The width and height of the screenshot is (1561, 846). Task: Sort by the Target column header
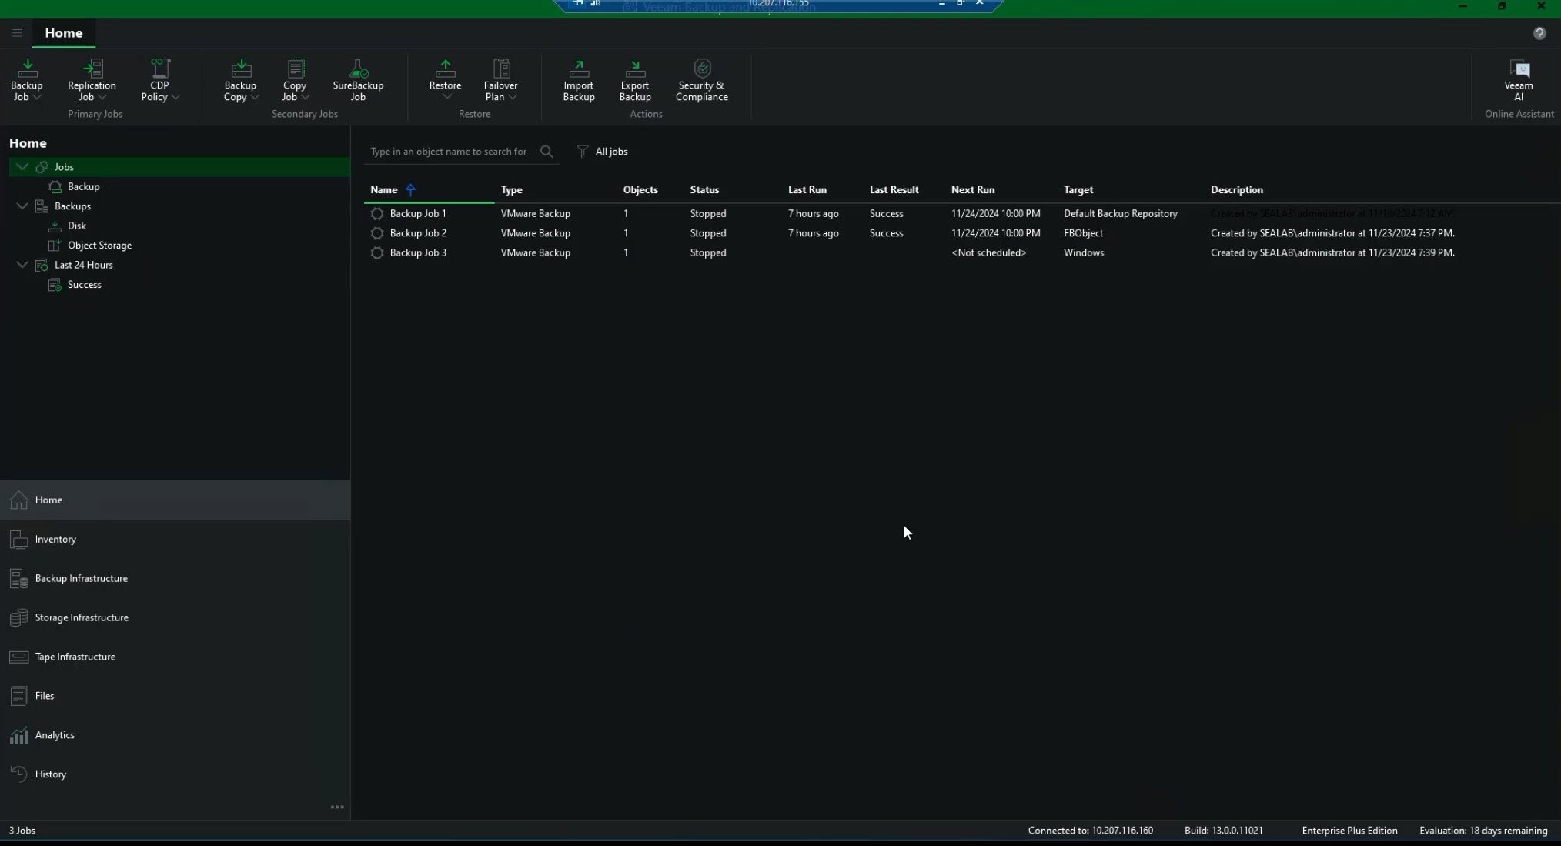tap(1078, 189)
